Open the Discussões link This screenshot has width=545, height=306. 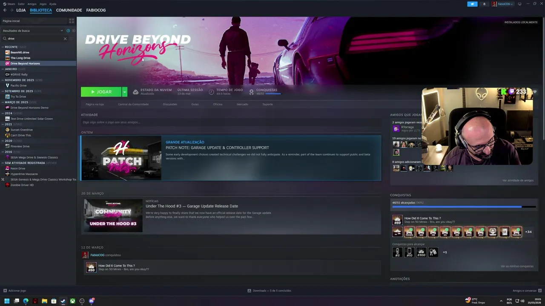coord(170,104)
